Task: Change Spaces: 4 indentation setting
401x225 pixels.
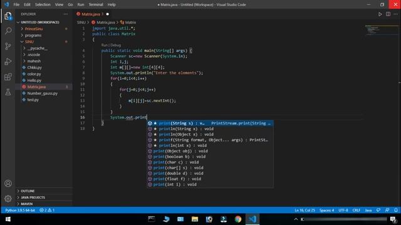Action: point(326,210)
